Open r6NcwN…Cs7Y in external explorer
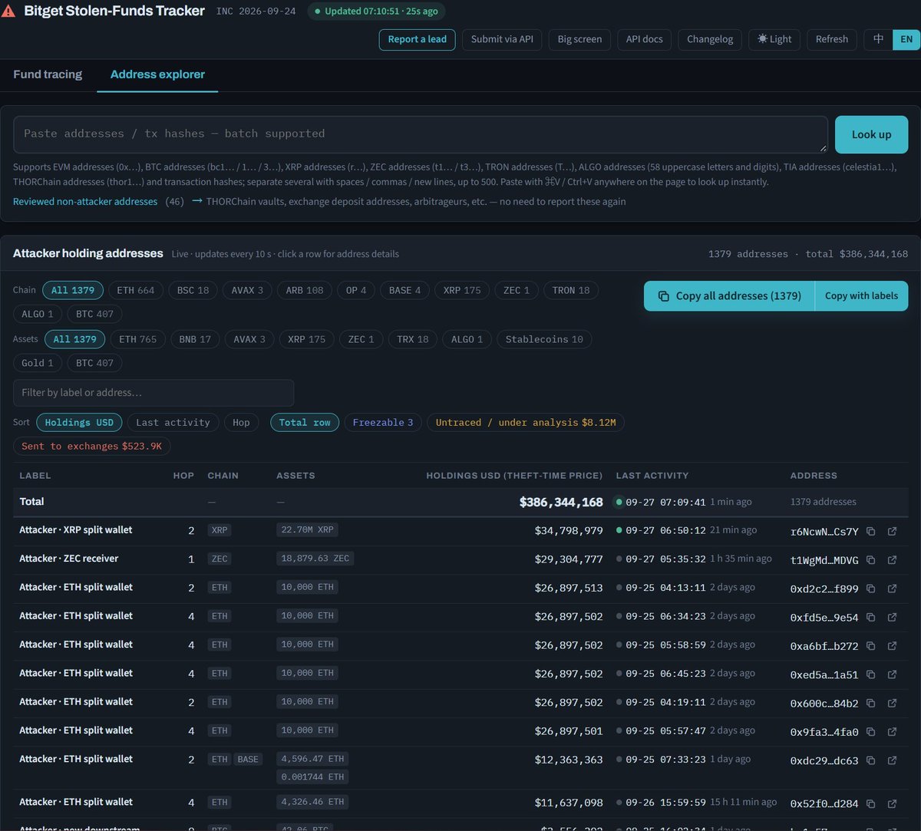Viewport: 921px width, 831px height. tap(892, 531)
